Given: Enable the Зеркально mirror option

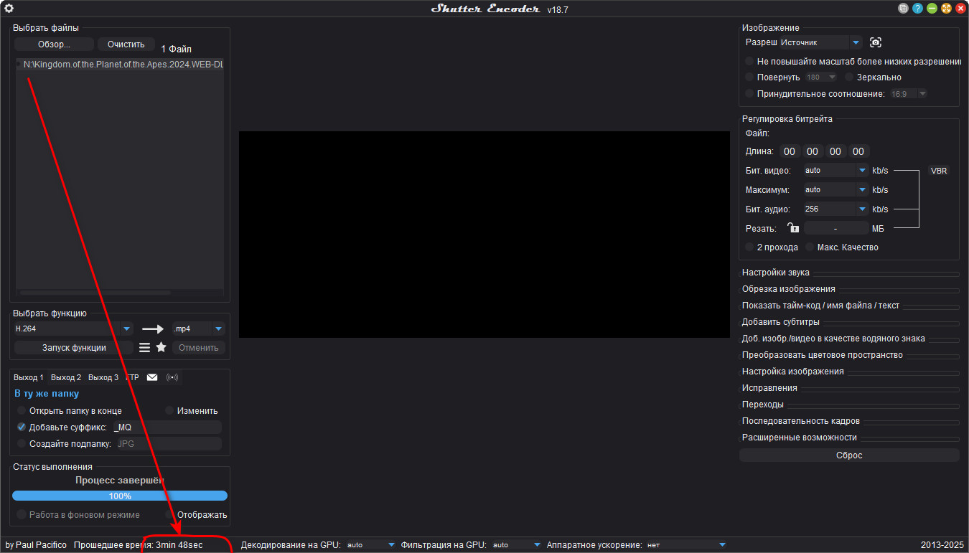Looking at the screenshot, I should point(873,77).
